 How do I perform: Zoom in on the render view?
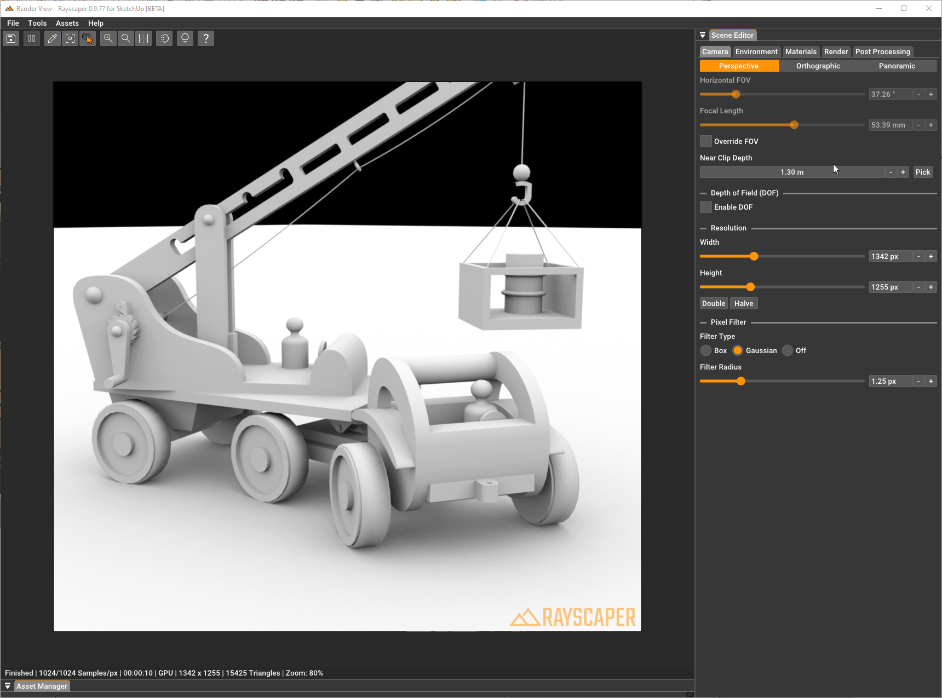[108, 38]
